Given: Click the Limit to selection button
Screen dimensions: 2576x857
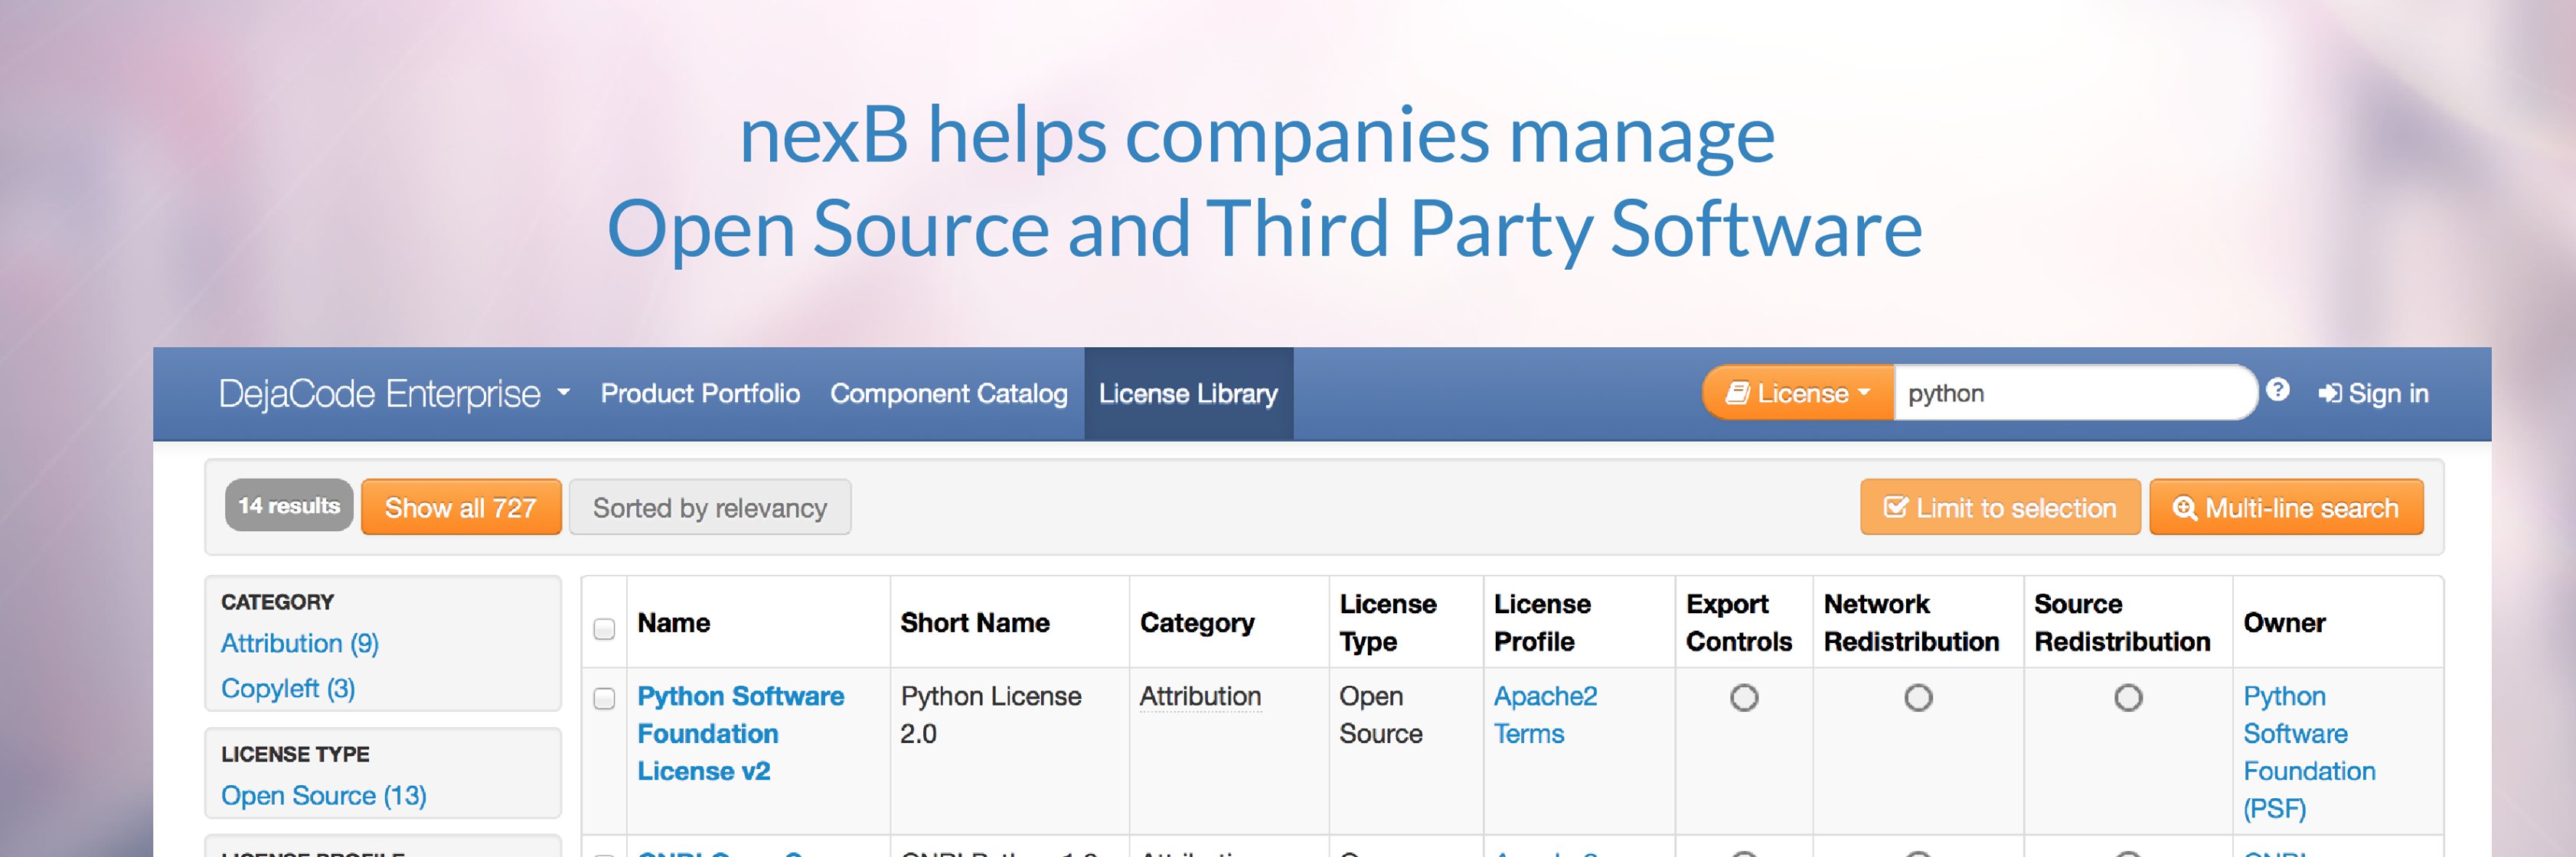Looking at the screenshot, I should pos(2000,508).
